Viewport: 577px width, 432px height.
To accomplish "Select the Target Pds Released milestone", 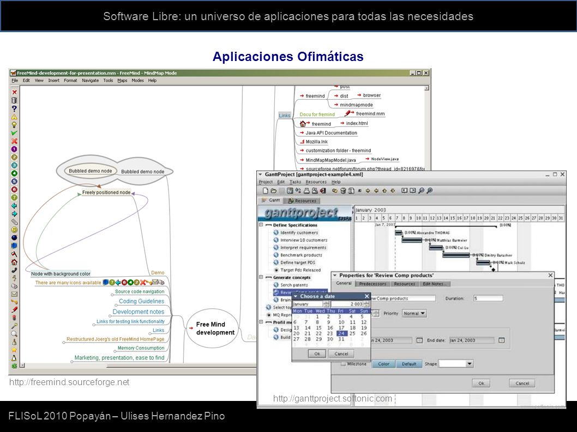I will (300, 270).
